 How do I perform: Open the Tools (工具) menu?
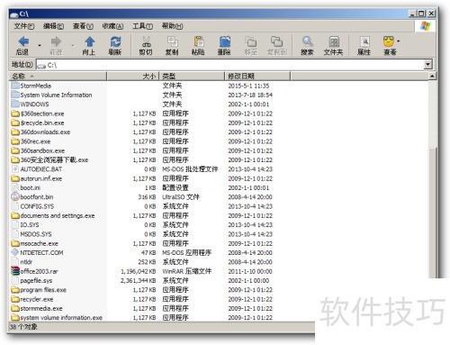pyautogui.click(x=142, y=26)
